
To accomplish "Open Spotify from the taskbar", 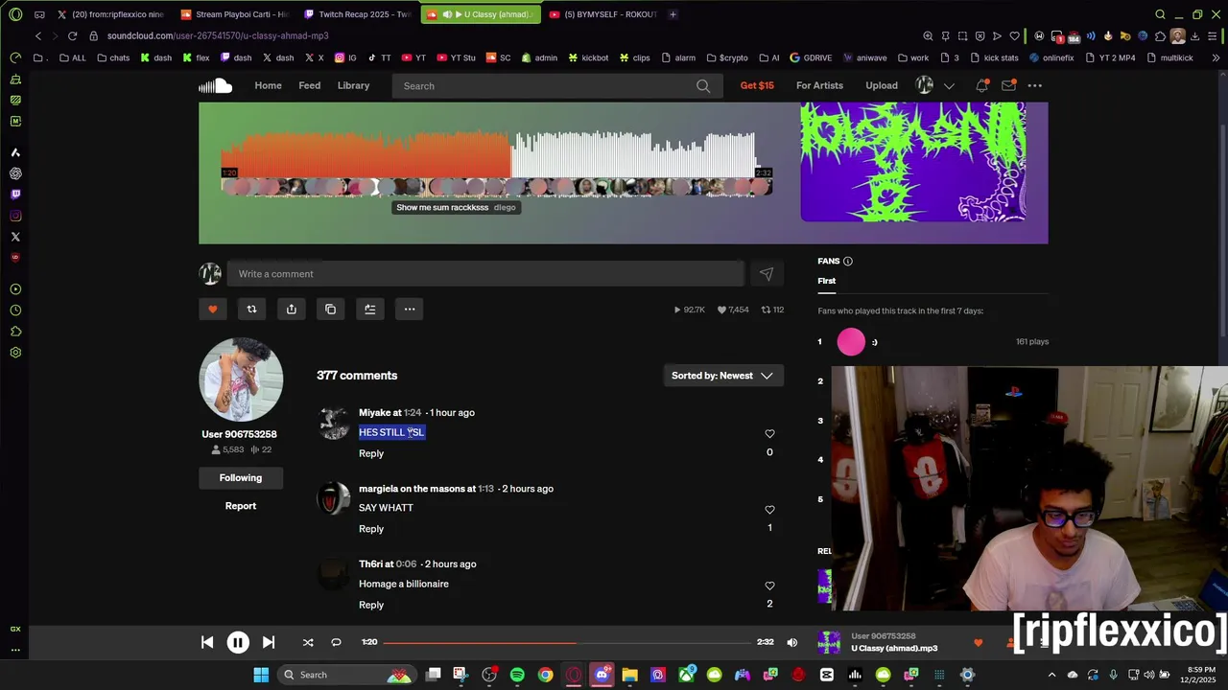I will [517, 675].
